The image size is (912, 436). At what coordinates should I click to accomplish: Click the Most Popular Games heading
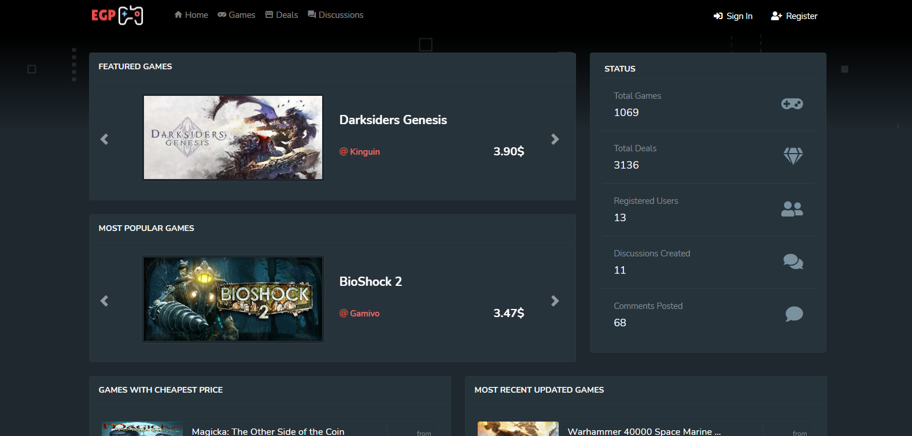(x=146, y=228)
